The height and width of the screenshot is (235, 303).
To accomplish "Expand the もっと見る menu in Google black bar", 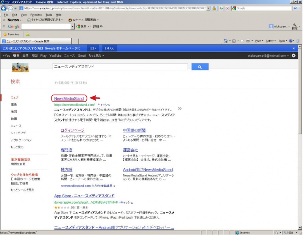I will 96,56.
